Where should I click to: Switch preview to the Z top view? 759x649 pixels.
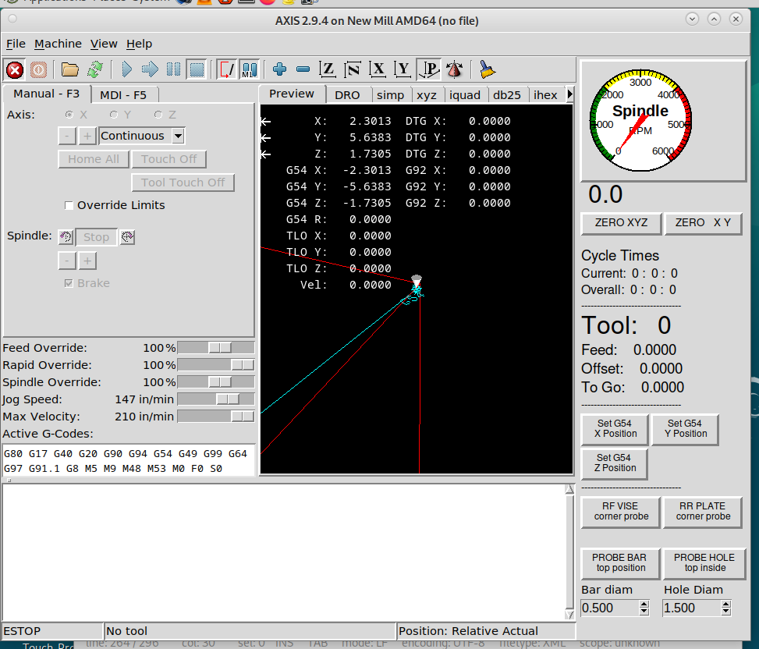pyautogui.click(x=328, y=70)
